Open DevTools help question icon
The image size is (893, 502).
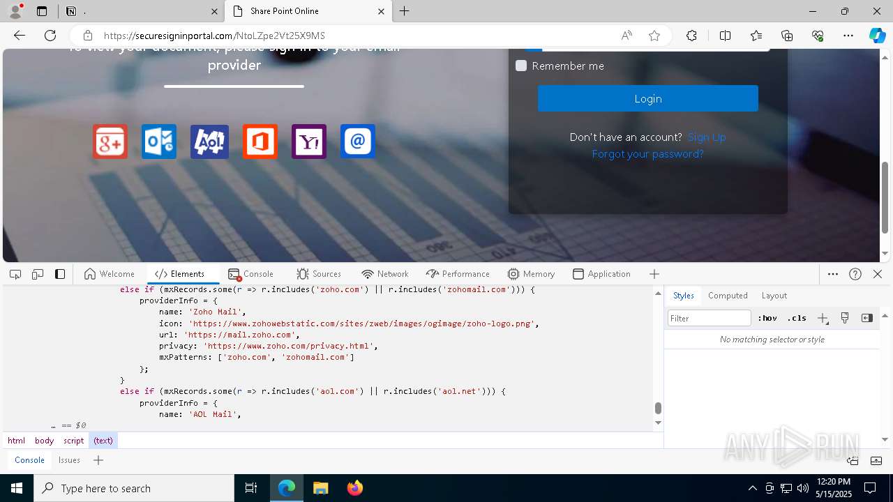point(855,274)
